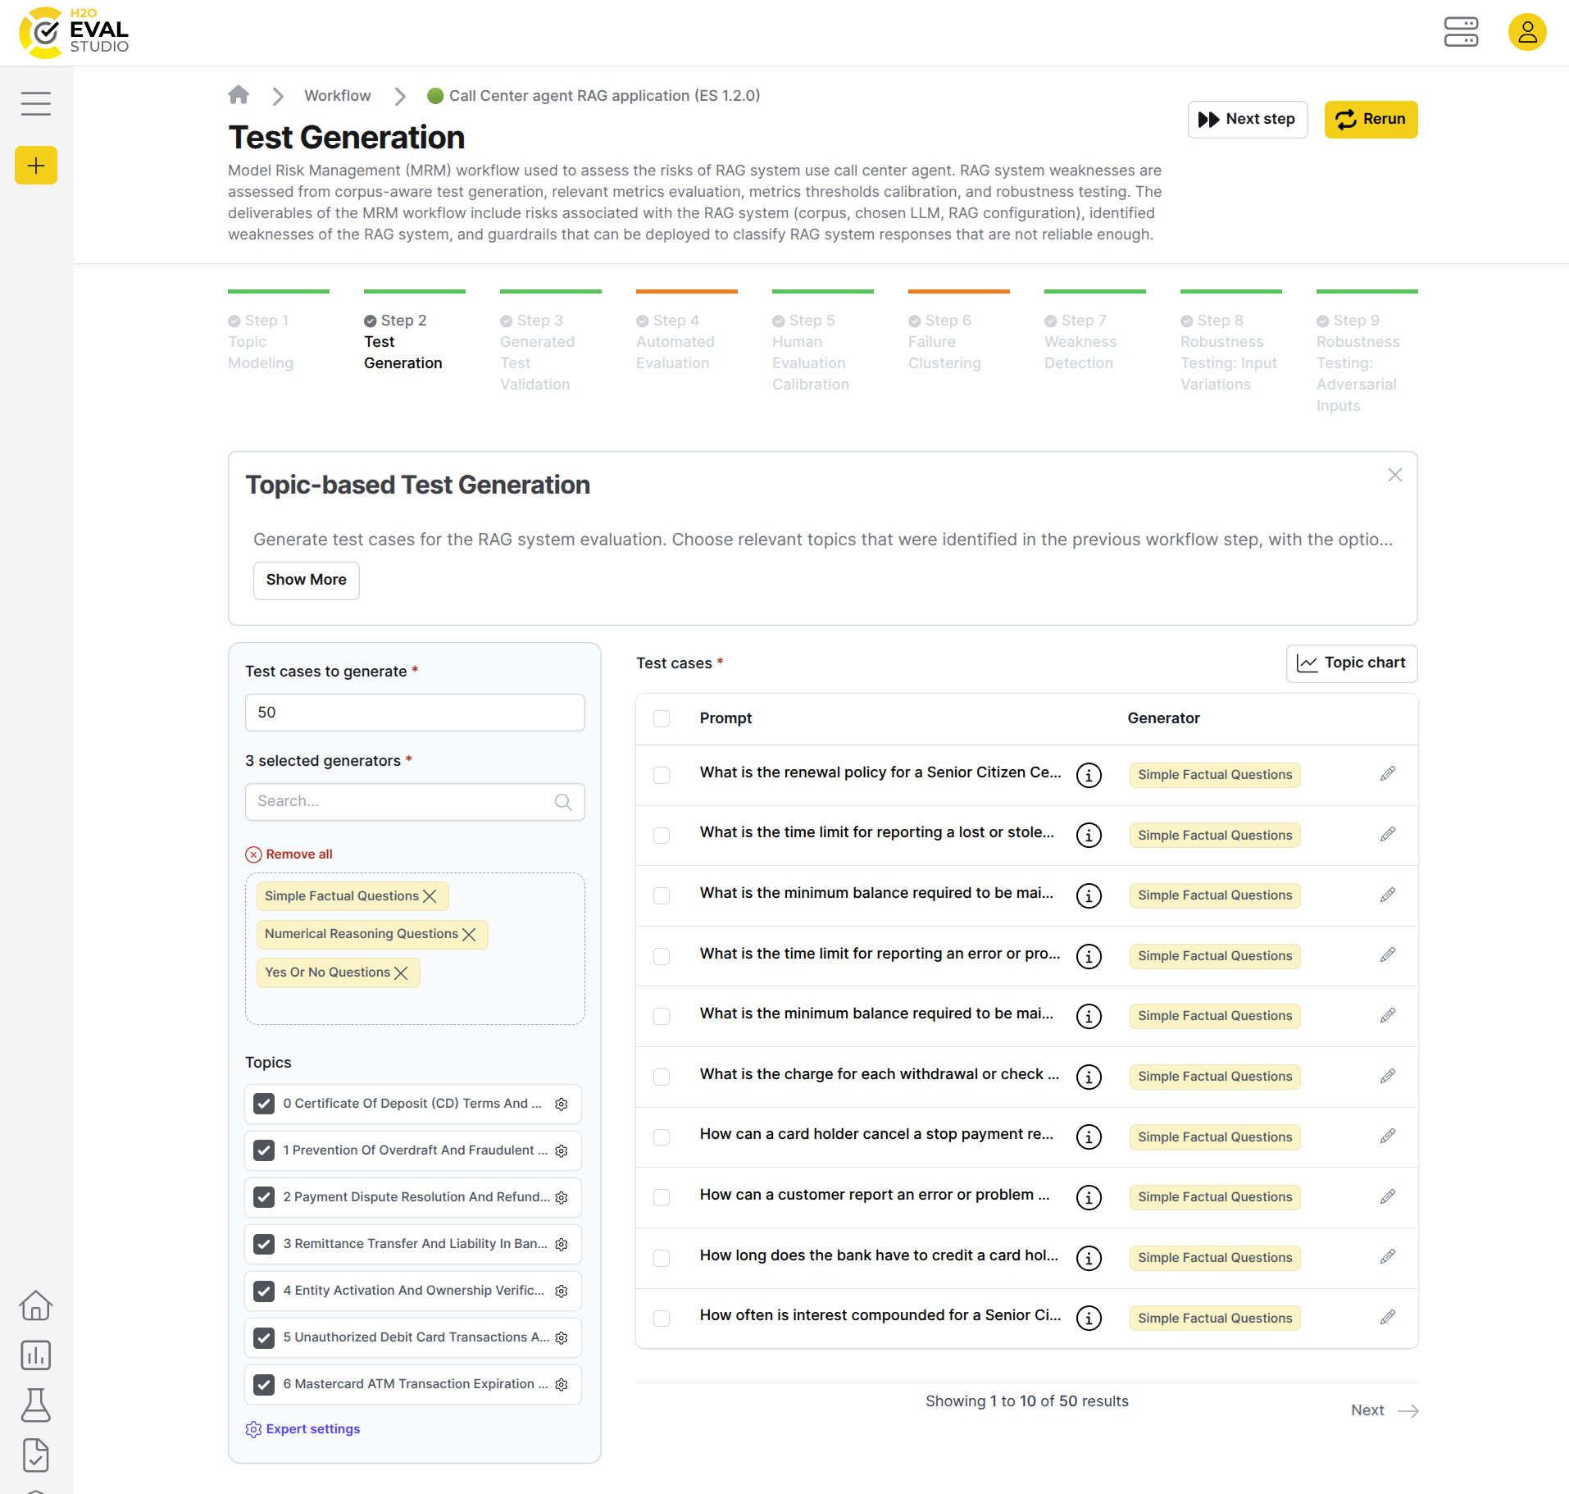Edit the charge for each withdrawal test case
Screen dimensions: 1569x1494
[1387, 1076]
